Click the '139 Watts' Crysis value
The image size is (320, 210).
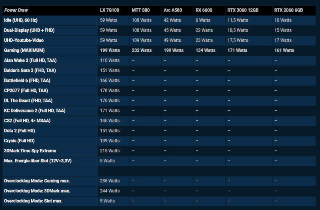click(110, 141)
